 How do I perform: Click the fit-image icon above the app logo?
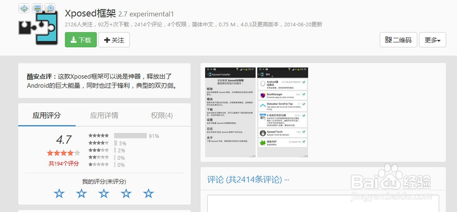pyautogui.click(x=24, y=8)
